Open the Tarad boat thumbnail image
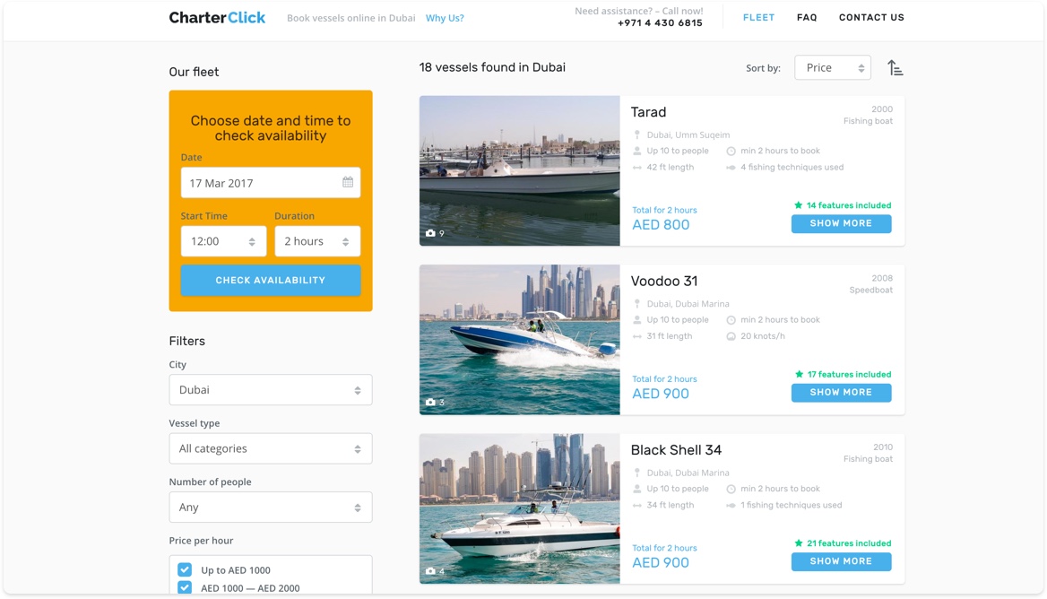The width and height of the screenshot is (1047, 599). click(x=520, y=171)
